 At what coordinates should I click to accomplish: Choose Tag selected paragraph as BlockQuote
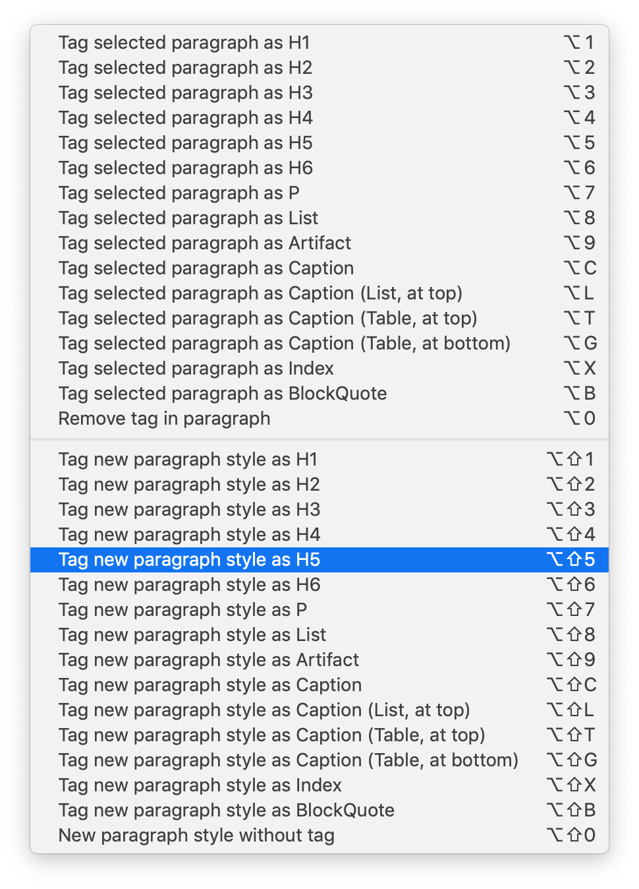click(x=319, y=393)
